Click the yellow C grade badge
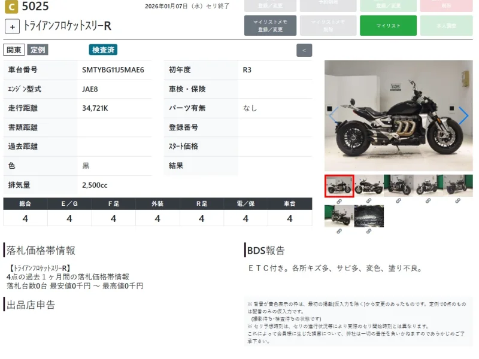Image resolution: width=479 pixels, height=359 pixels. [x=11, y=7]
